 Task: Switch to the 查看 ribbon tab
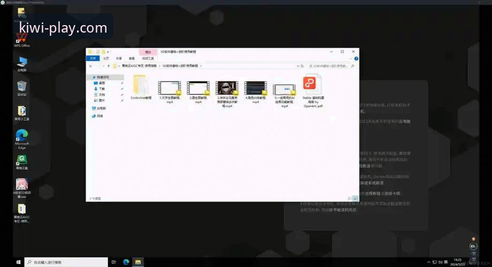tap(132, 59)
